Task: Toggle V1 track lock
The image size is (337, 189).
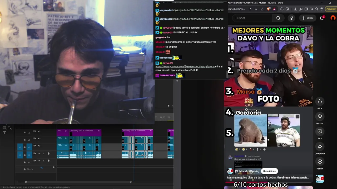Action: tap(25, 147)
